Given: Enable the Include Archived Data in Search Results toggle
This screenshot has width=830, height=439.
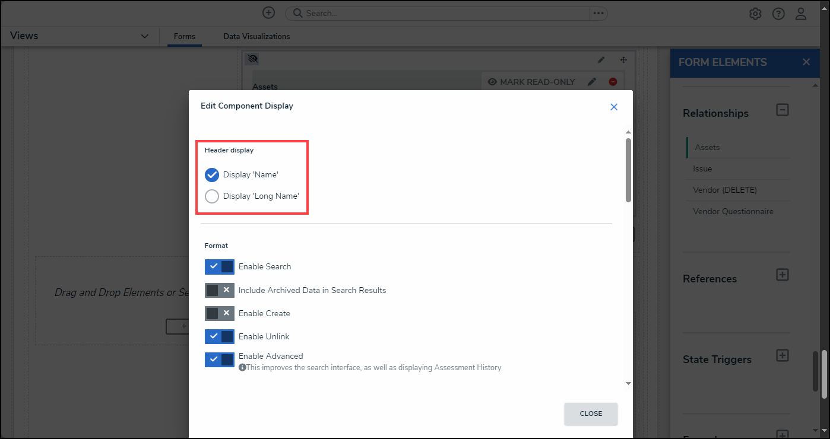Looking at the screenshot, I should point(219,290).
